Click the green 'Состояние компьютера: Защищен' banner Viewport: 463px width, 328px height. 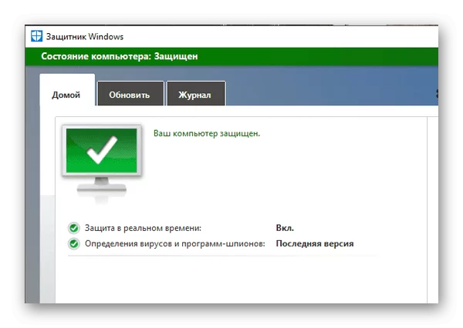click(231, 56)
